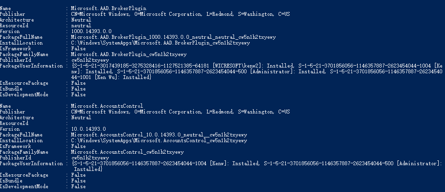The image size is (445, 192).
Task: Click the standalone "Installed}" text on last wrapped line
Action: pos(88,169)
